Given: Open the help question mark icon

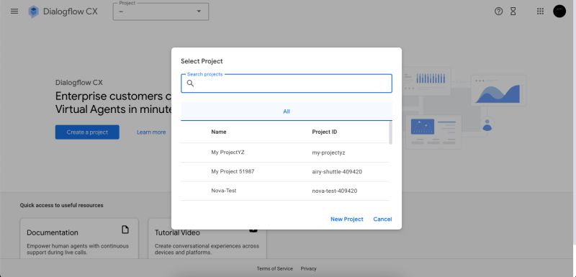Looking at the screenshot, I should [498, 12].
